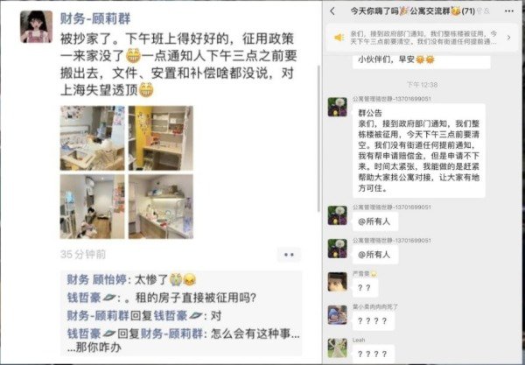The height and width of the screenshot is (365, 525).
Task: Tap the back arrow in chat header
Action: (332, 11)
